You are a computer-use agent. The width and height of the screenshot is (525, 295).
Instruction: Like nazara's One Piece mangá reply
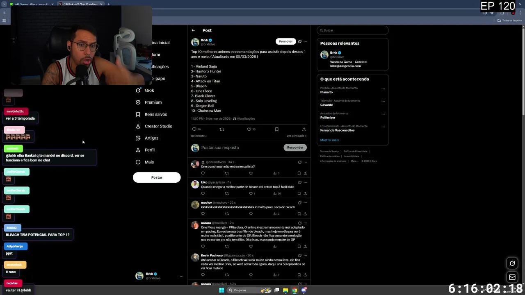point(251,246)
